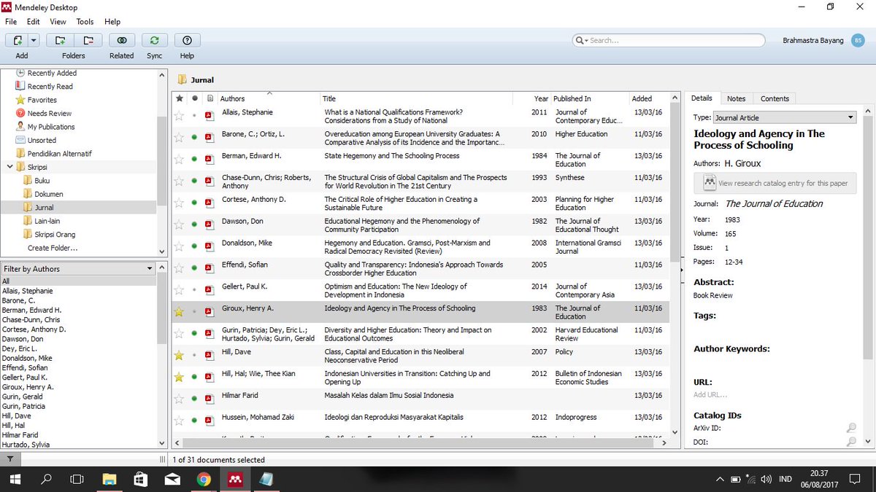
Task: Open PDF icon for Chase-Dunn, Chris row
Action: pos(209,181)
